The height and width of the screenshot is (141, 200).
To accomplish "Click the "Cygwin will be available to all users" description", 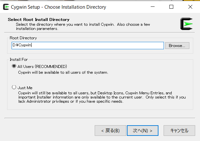I will pos(63,72).
